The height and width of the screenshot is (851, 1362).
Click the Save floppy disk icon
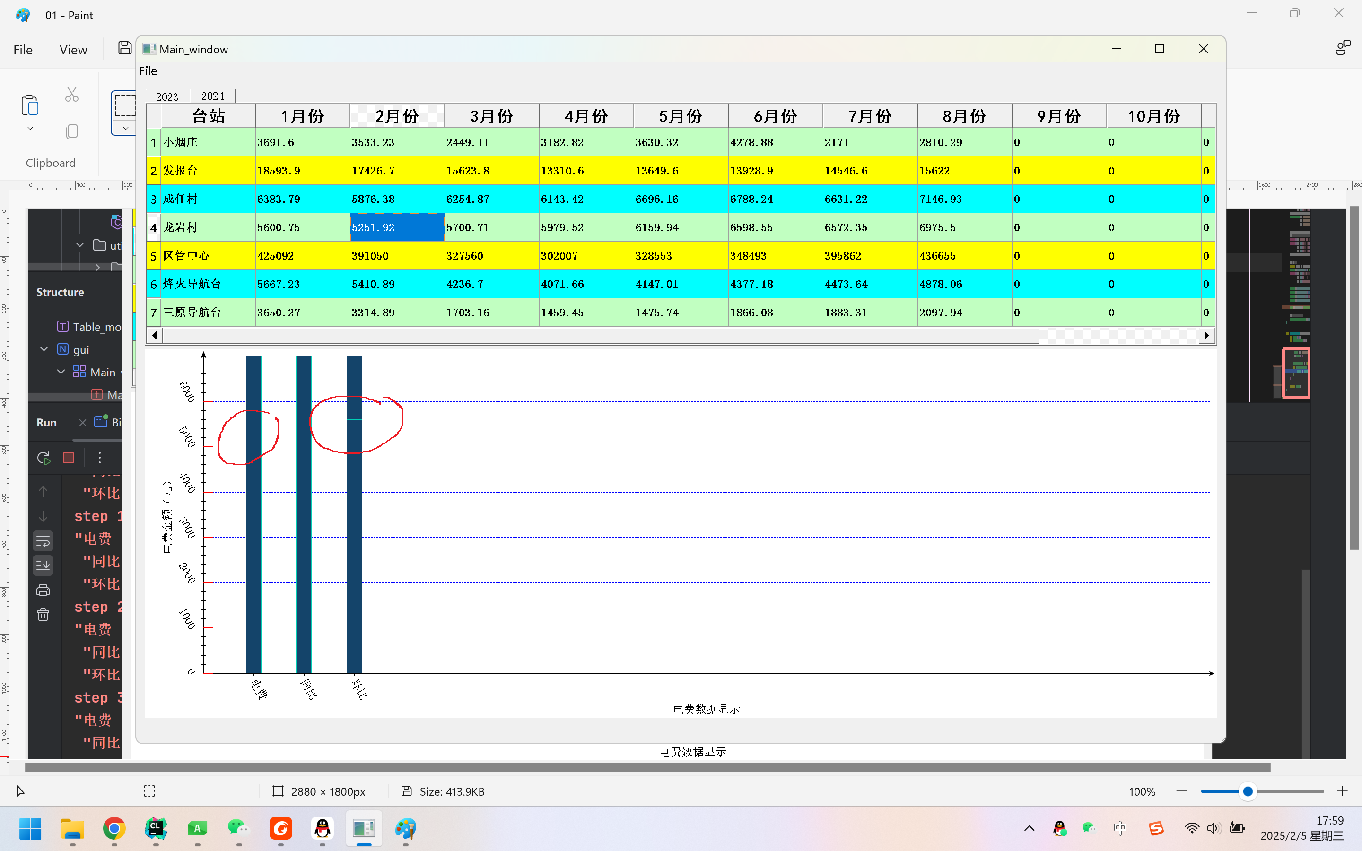(x=124, y=48)
